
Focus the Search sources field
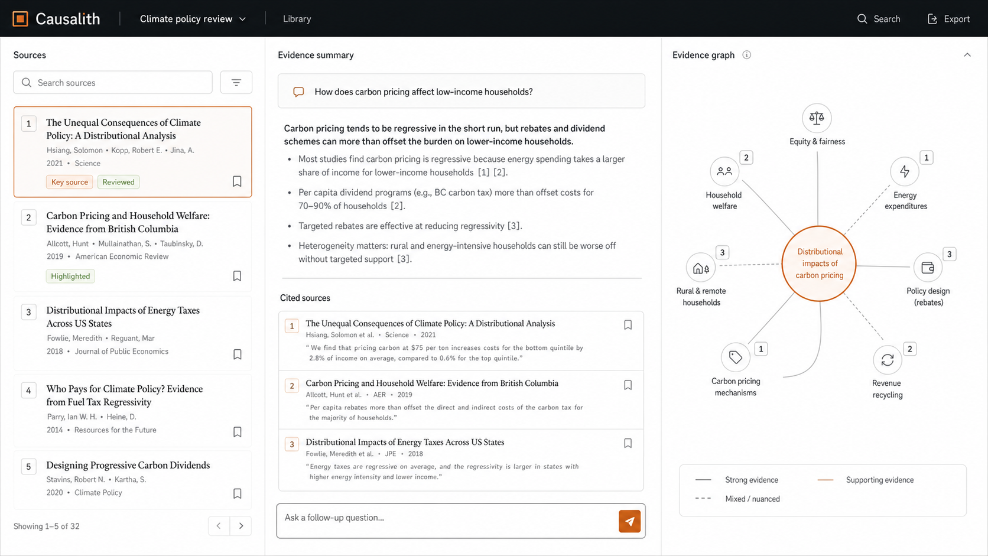[113, 82]
